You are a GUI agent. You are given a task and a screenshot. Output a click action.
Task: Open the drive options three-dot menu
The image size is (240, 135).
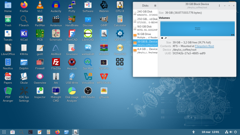click(x=219, y=6)
